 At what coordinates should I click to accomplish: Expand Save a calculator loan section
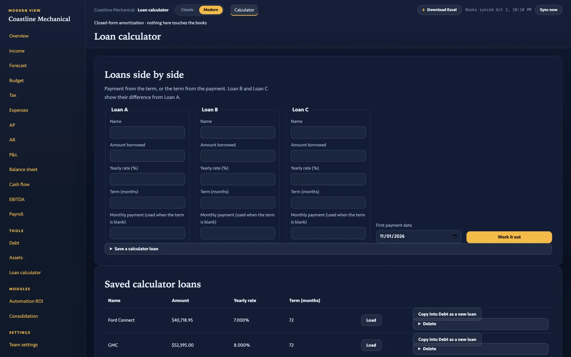[x=328, y=249]
